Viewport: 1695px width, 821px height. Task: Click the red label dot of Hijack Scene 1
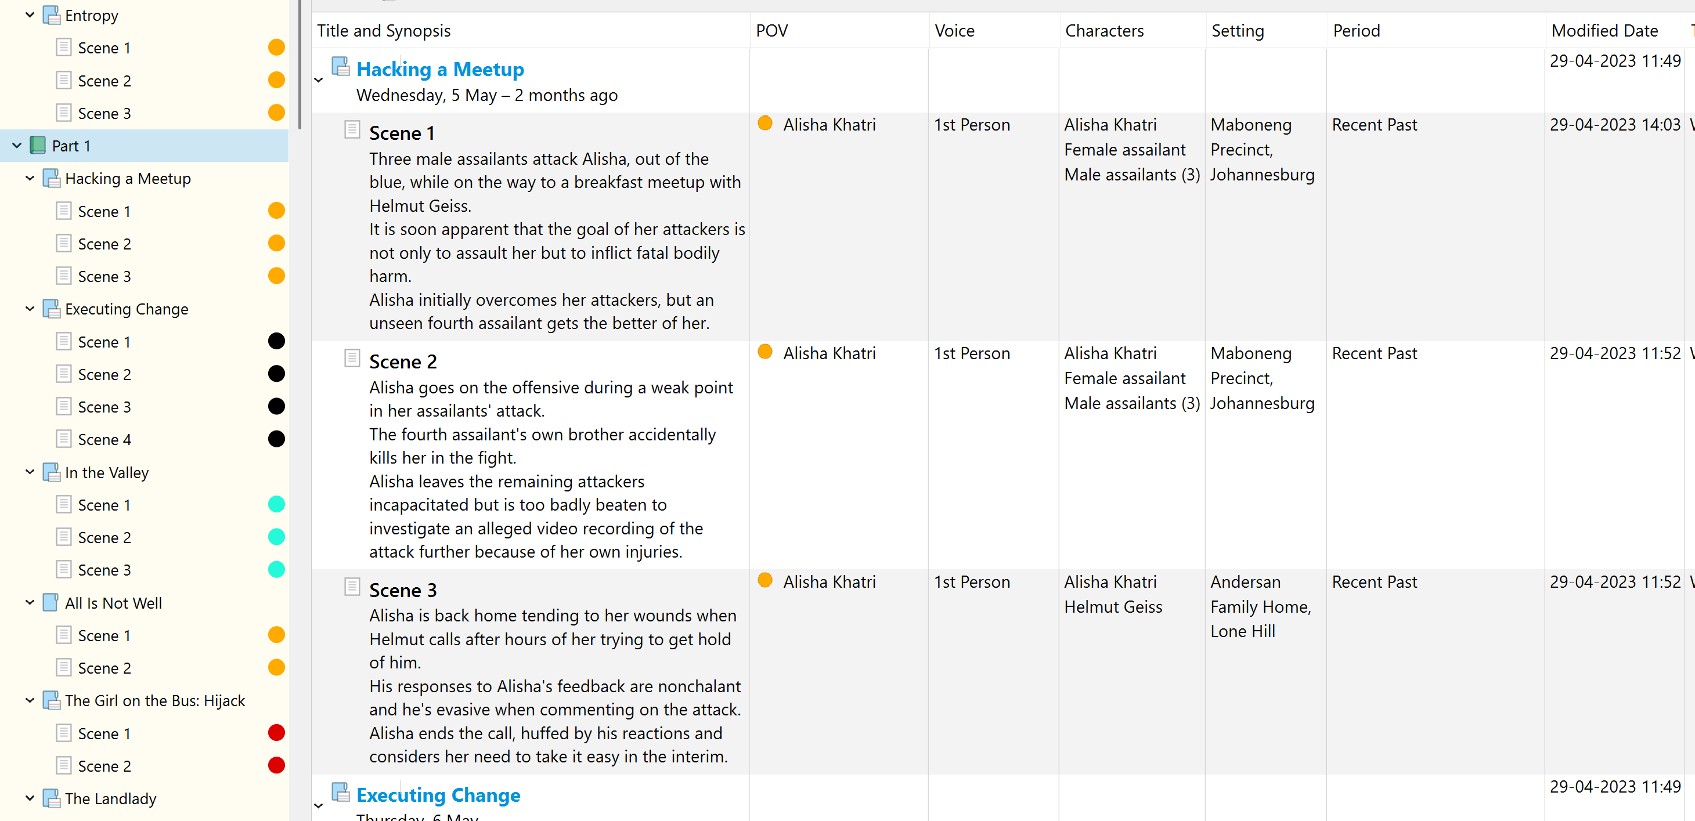(276, 733)
